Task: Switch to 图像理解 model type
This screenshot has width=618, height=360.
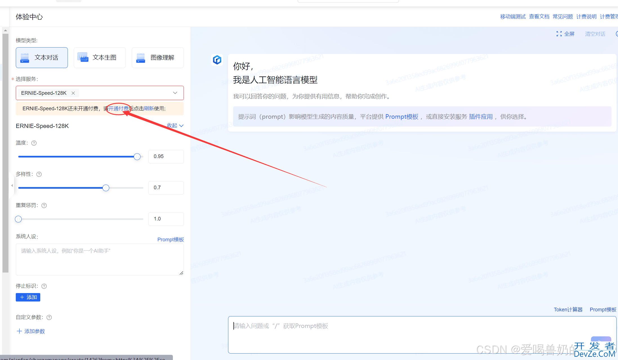Action: click(x=158, y=58)
